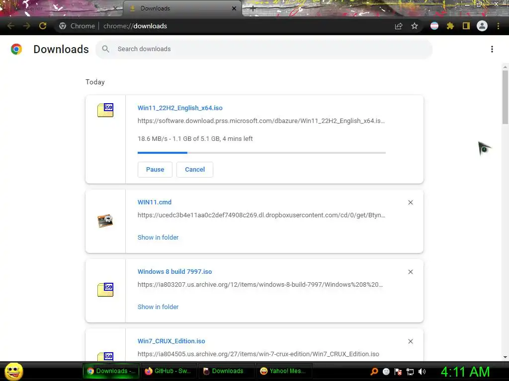Open the smiley-face Start button
Screen dimensions: 509x381
coord(13,371)
